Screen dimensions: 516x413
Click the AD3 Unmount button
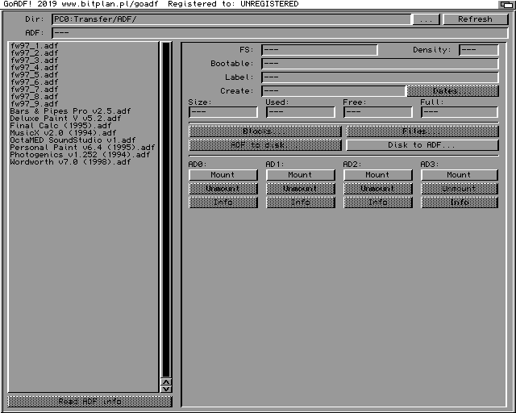click(x=460, y=189)
